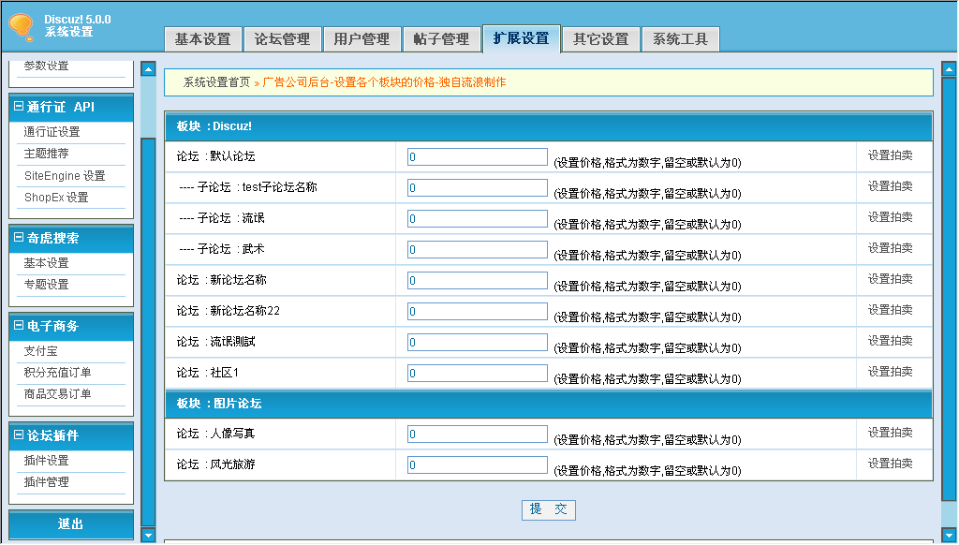Collapse the 奇虎搜索 sidebar section
959x545 pixels.
[x=19, y=238]
